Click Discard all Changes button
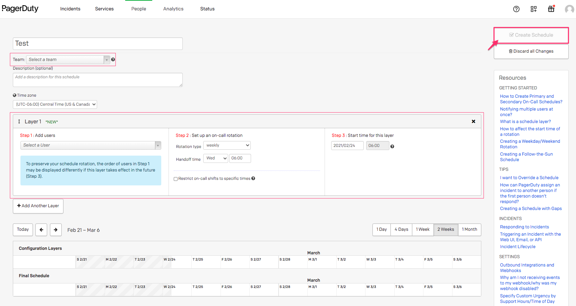Viewport: 576px width, 306px height. click(x=531, y=51)
